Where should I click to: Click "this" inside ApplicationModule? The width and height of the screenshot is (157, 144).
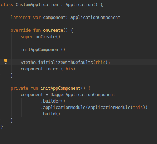pyautogui.click(x=138, y=108)
